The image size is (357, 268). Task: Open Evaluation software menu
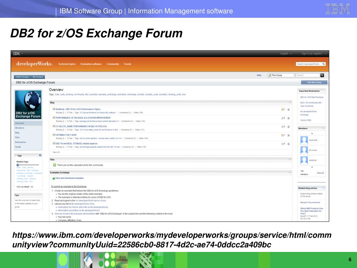(x=91, y=64)
